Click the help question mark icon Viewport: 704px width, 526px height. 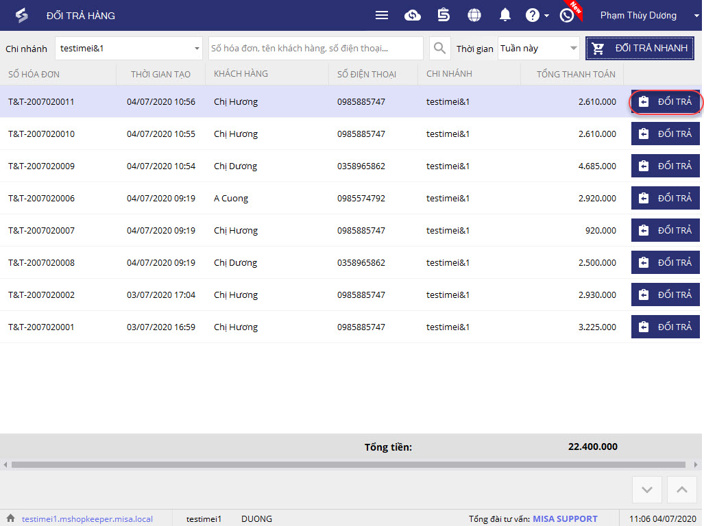(x=533, y=15)
